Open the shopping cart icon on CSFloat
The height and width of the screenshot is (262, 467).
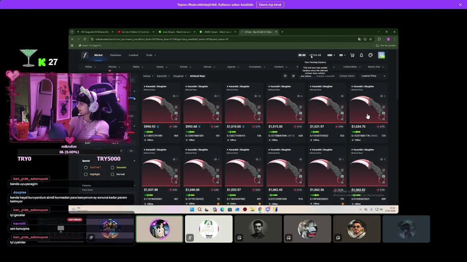(352, 55)
